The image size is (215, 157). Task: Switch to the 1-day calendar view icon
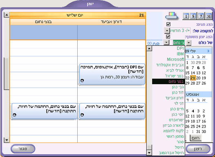[186, 16]
